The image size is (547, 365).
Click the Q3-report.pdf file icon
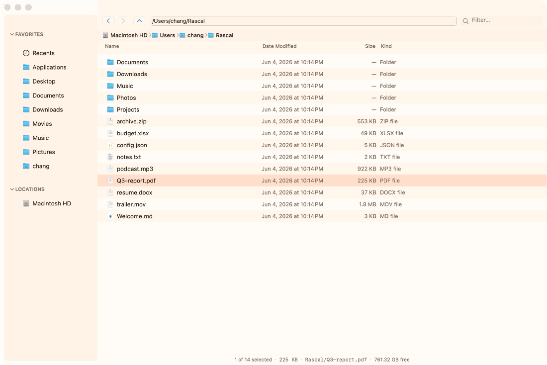pyautogui.click(x=110, y=181)
